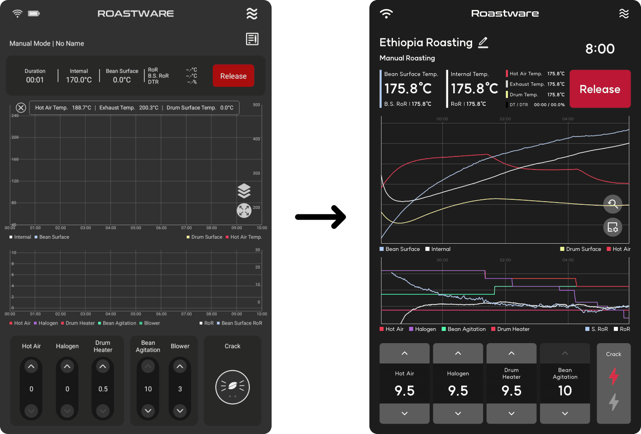Screen dimensions: 641x434
Task: Click the gray lightning Crack icon
Action: point(614,402)
